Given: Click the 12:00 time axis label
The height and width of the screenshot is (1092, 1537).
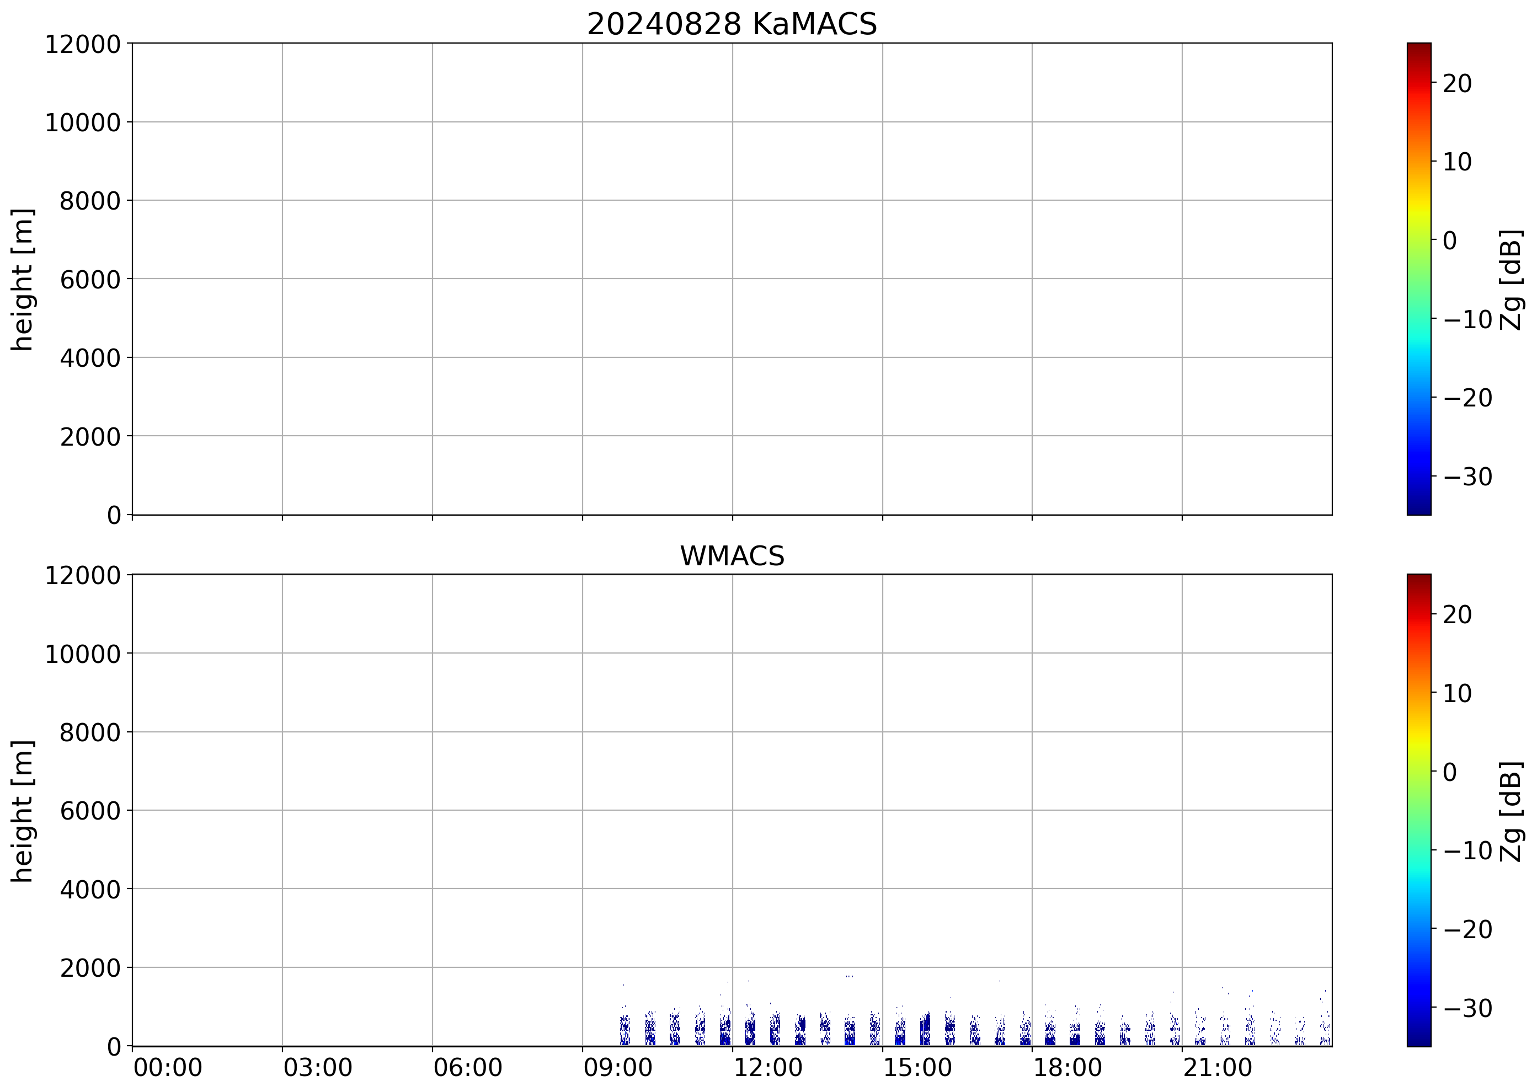Looking at the screenshot, I should point(767,1068).
